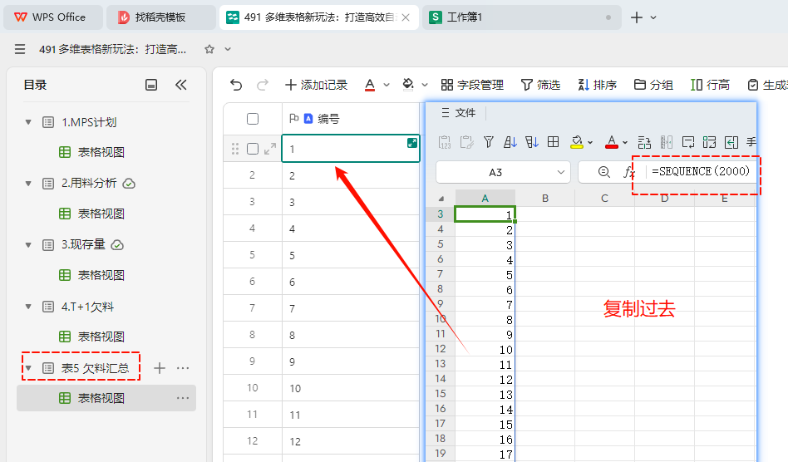The width and height of the screenshot is (788, 462).
Task: Click the fill bucket color icon
Action: 408,85
